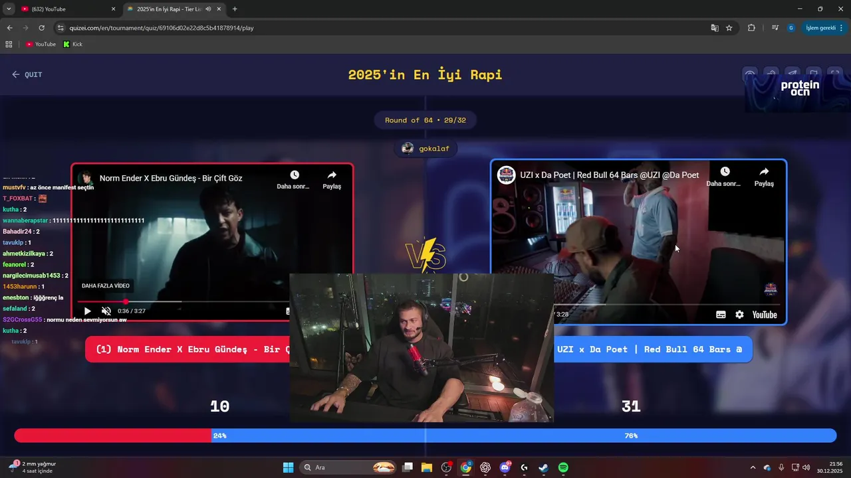Add UZI x Da Poet video to Daha sonra
This screenshot has width=851, height=478.
click(x=723, y=177)
